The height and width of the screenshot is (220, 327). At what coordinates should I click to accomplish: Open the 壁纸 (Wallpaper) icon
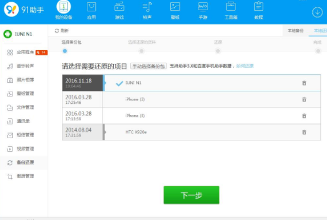[175, 11]
